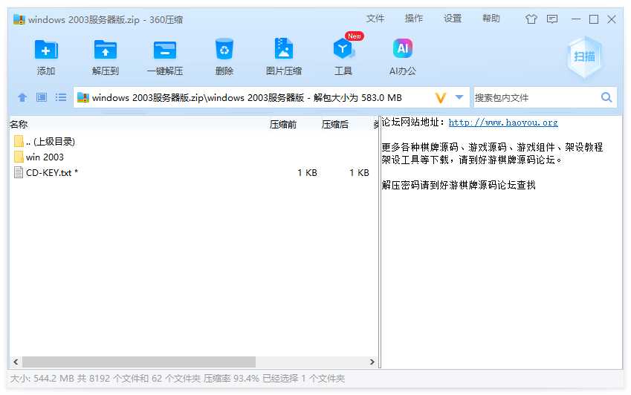Expand the path history dropdown arrow
The height and width of the screenshot is (395, 631).
[459, 97]
